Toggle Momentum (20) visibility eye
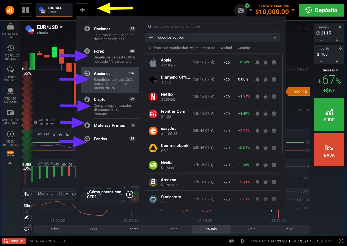 click(x=74, y=194)
